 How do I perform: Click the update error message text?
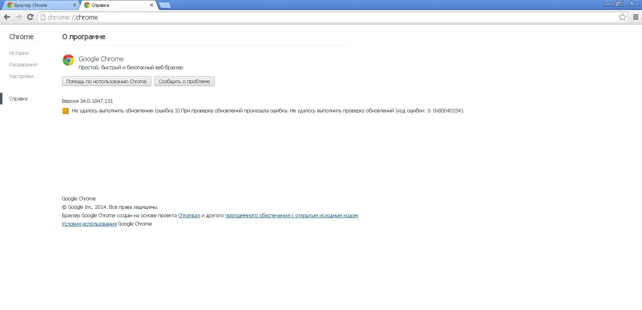point(268,111)
